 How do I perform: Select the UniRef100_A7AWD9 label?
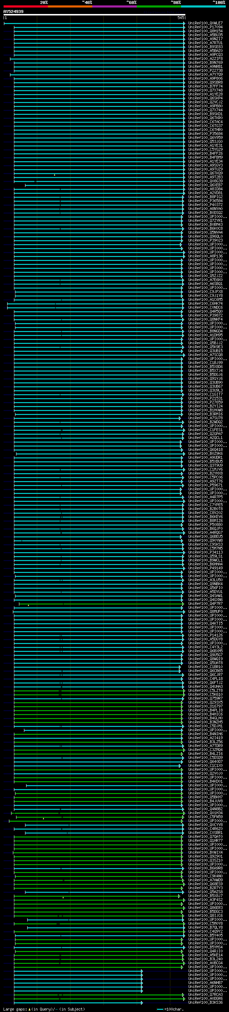tap(205, 880)
